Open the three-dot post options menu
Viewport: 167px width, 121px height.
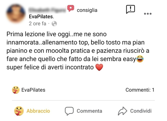tap(148, 14)
